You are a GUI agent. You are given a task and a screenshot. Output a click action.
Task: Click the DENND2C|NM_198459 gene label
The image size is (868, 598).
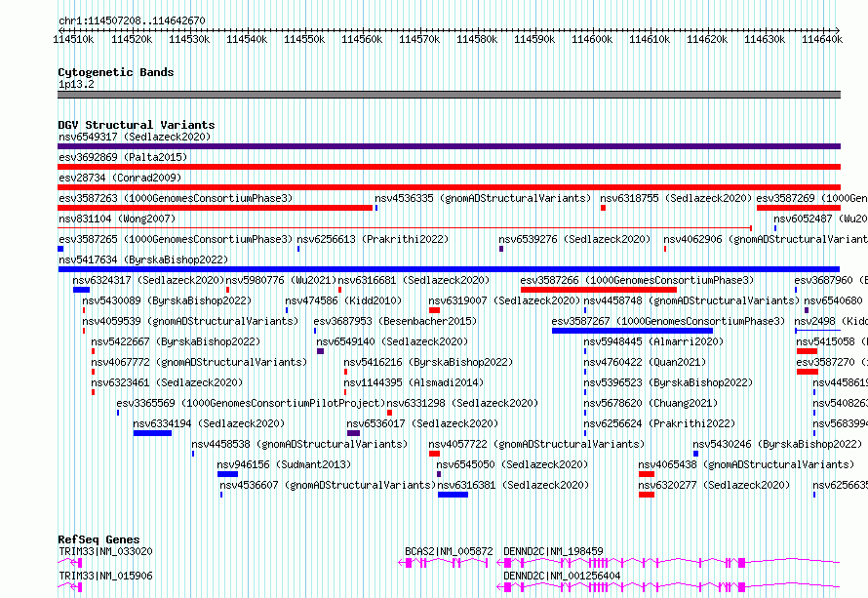(553, 551)
